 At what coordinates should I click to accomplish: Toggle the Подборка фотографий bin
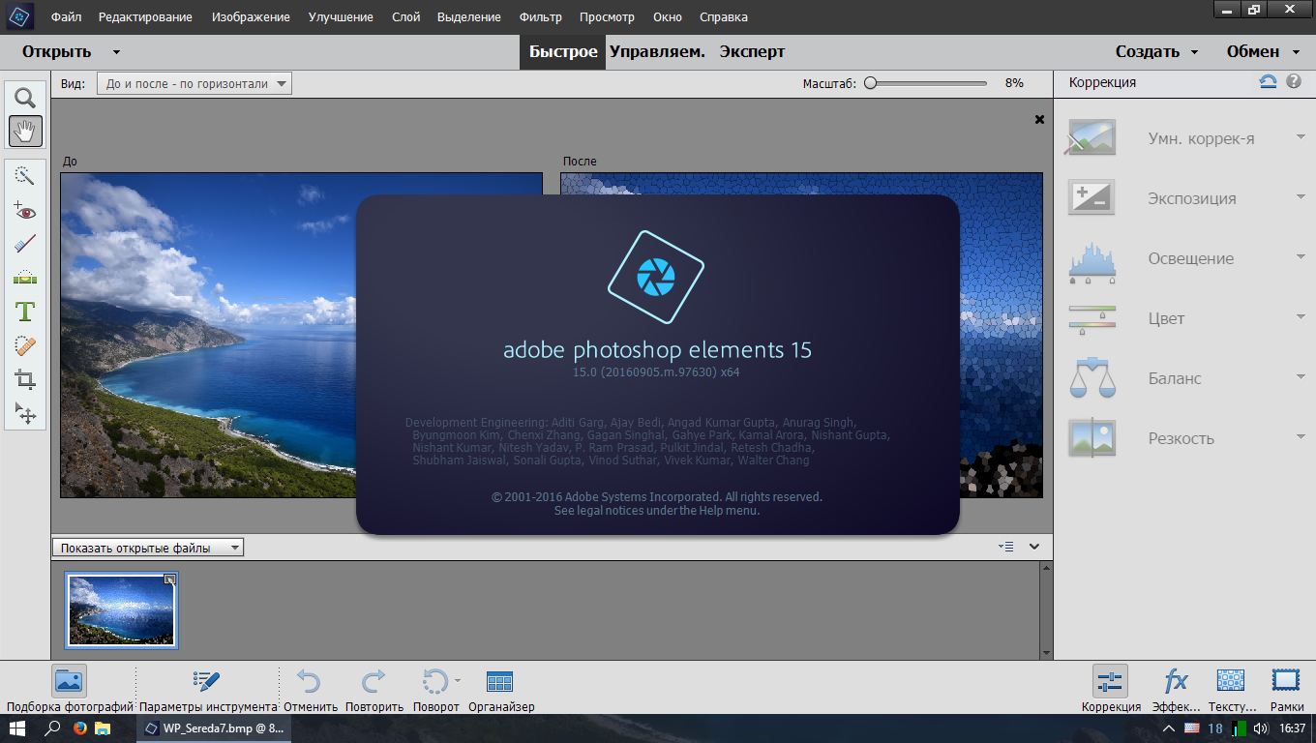(x=69, y=682)
